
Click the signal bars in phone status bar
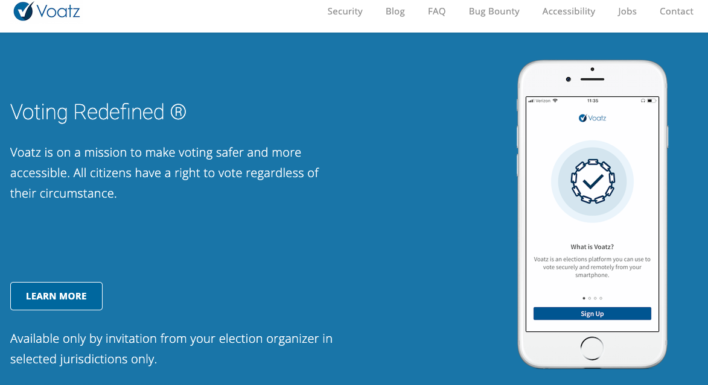pyautogui.click(x=531, y=101)
